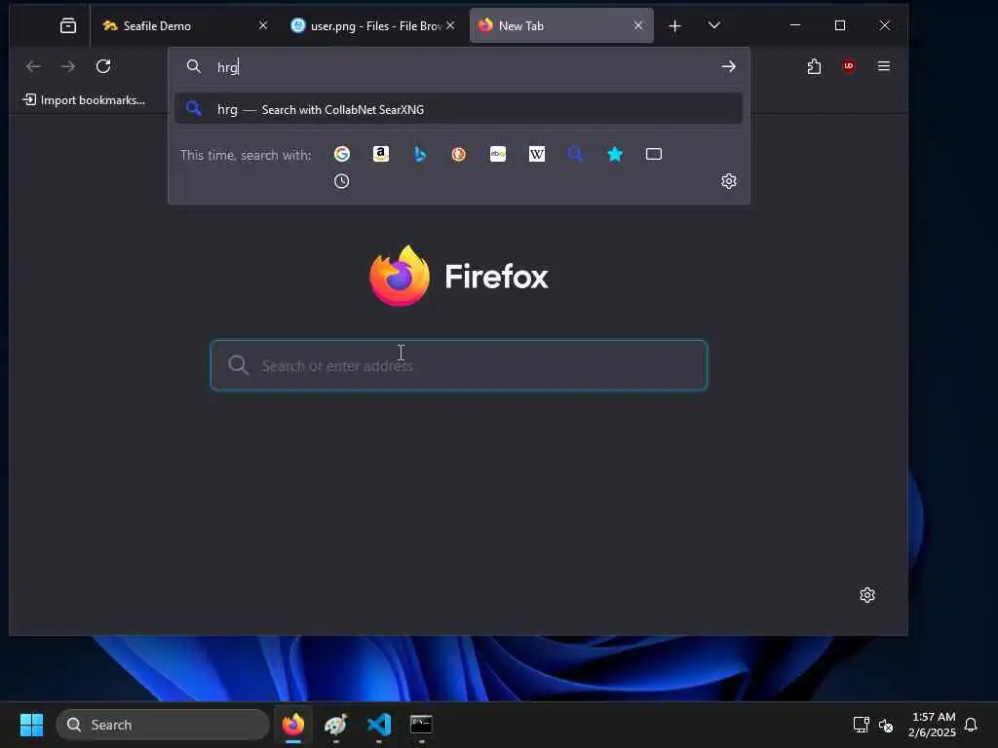The height and width of the screenshot is (748, 998).
Task: Personalize new tab via gear icon
Action: pos(866,595)
